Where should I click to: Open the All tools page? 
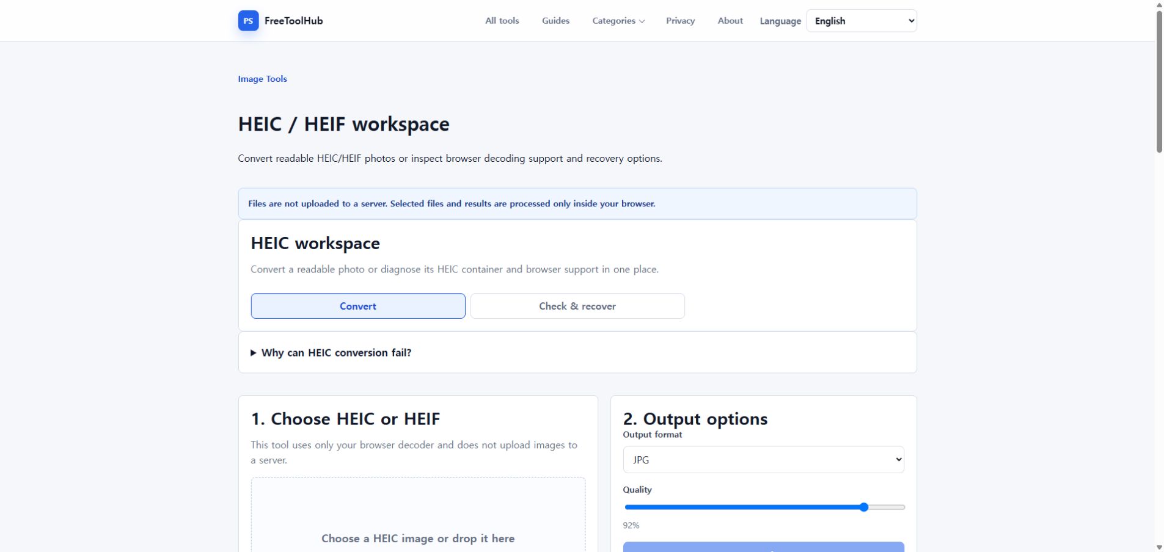[502, 21]
